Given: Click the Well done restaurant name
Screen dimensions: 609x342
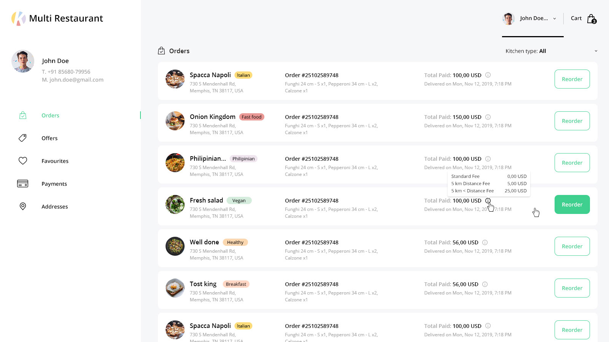Looking at the screenshot, I should point(204,242).
